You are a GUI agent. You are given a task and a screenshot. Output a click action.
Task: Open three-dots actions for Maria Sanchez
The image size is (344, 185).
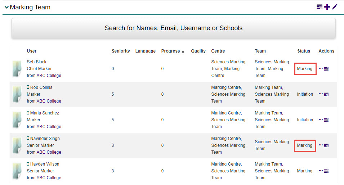pyautogui.click(x=321, y=119)
